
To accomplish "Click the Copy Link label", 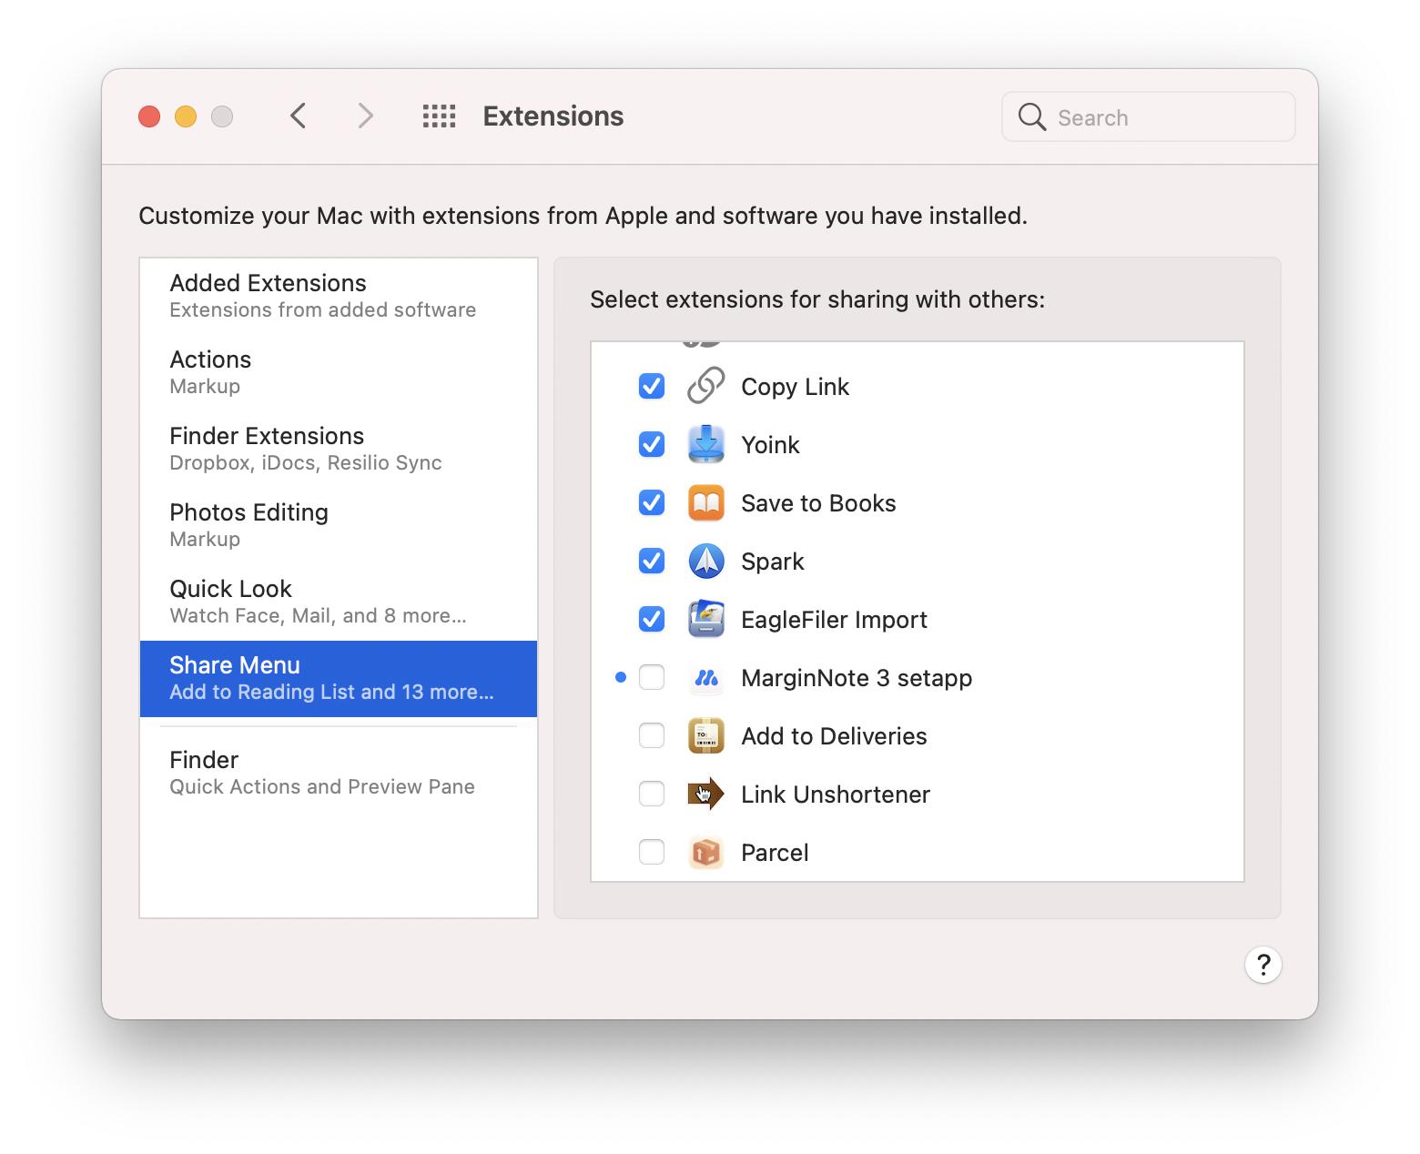I will coord(795,387).
